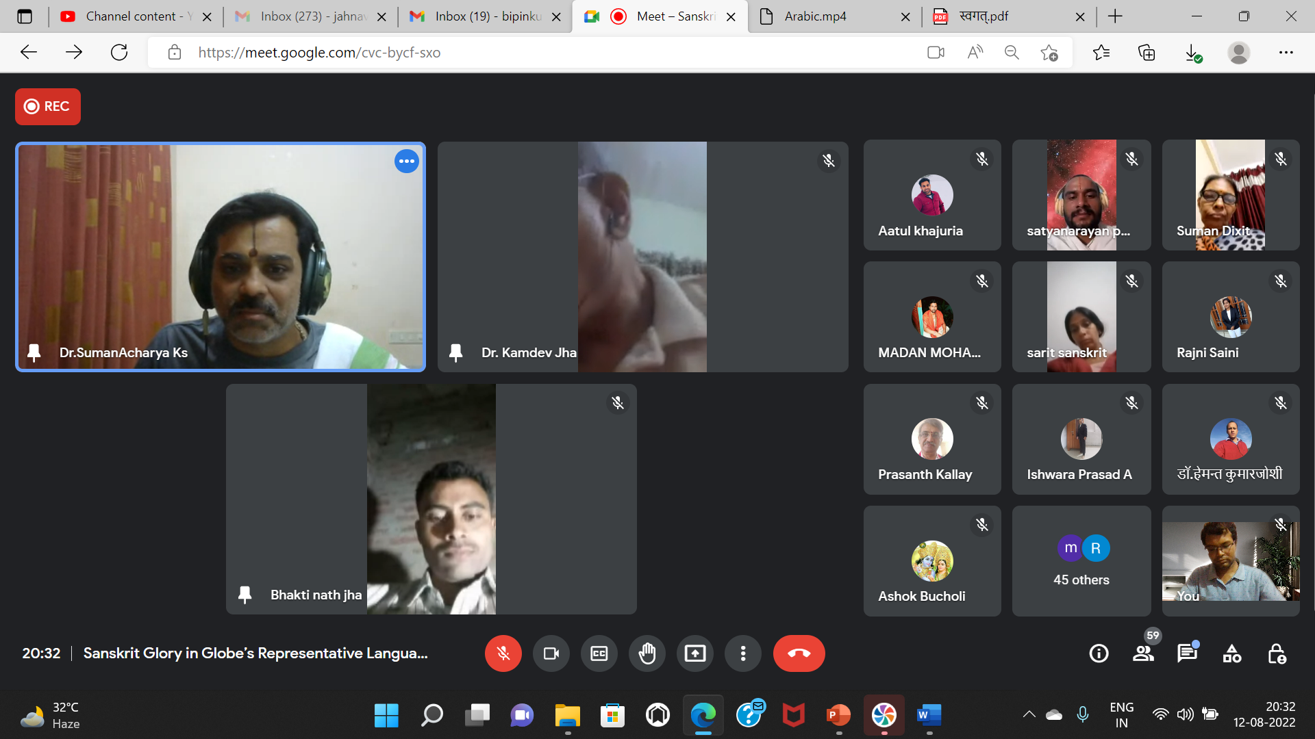Raise hand in the meeting
The height and width of the screenshot is (739, 1315).
pos(647,653)
